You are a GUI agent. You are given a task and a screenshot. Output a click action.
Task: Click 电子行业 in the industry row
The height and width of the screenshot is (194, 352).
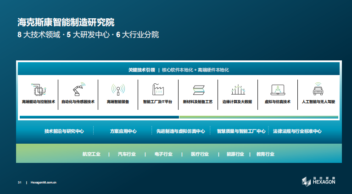[x=163, y=154]
